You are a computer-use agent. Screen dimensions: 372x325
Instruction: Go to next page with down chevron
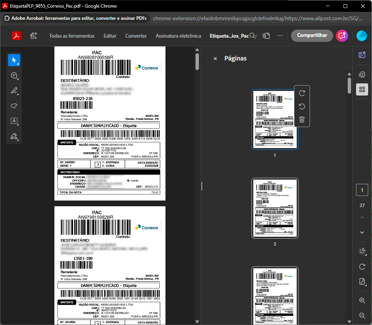[x=362, y=233]
